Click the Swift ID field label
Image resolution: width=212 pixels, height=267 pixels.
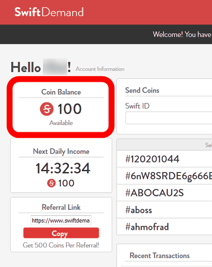(x=138, y=106)
